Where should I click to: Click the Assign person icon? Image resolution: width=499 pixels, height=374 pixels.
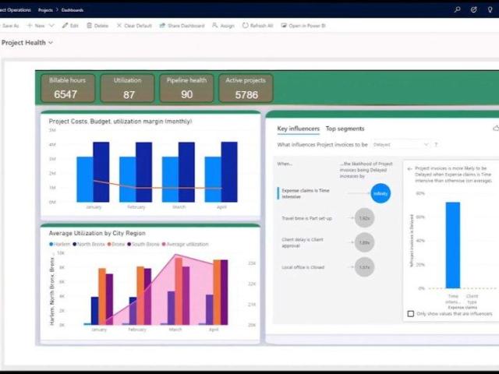coord(215,26)
